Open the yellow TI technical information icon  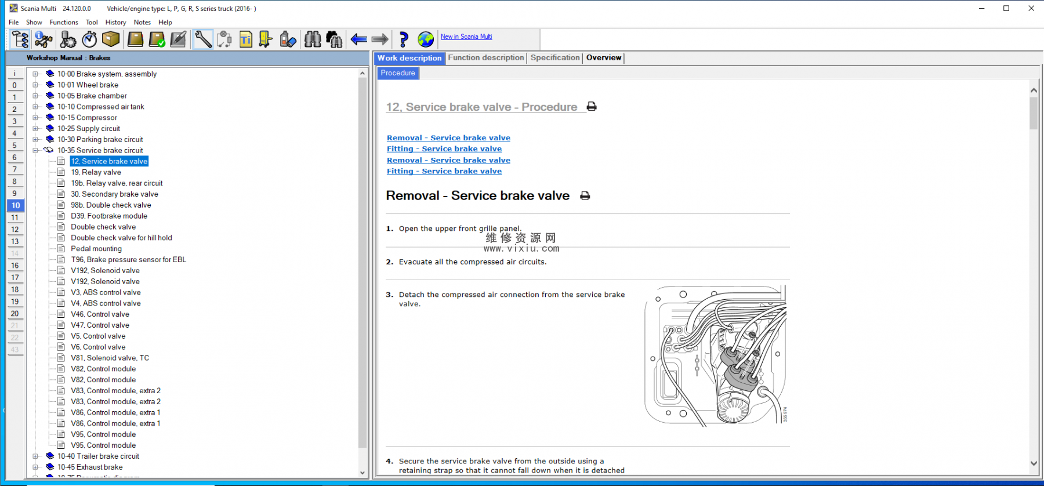click(246, 39)
